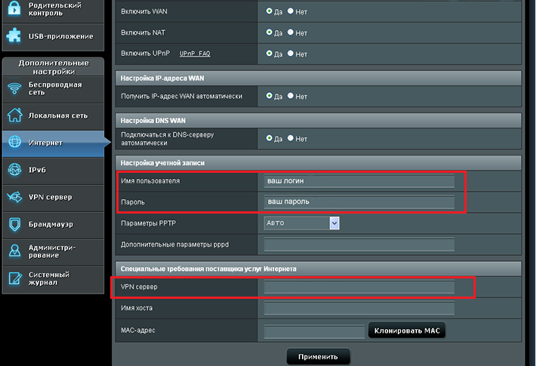Select Да for Включить NAT
Screen dimensions: 549x366
pyautogui.click(x=270, y=32)
